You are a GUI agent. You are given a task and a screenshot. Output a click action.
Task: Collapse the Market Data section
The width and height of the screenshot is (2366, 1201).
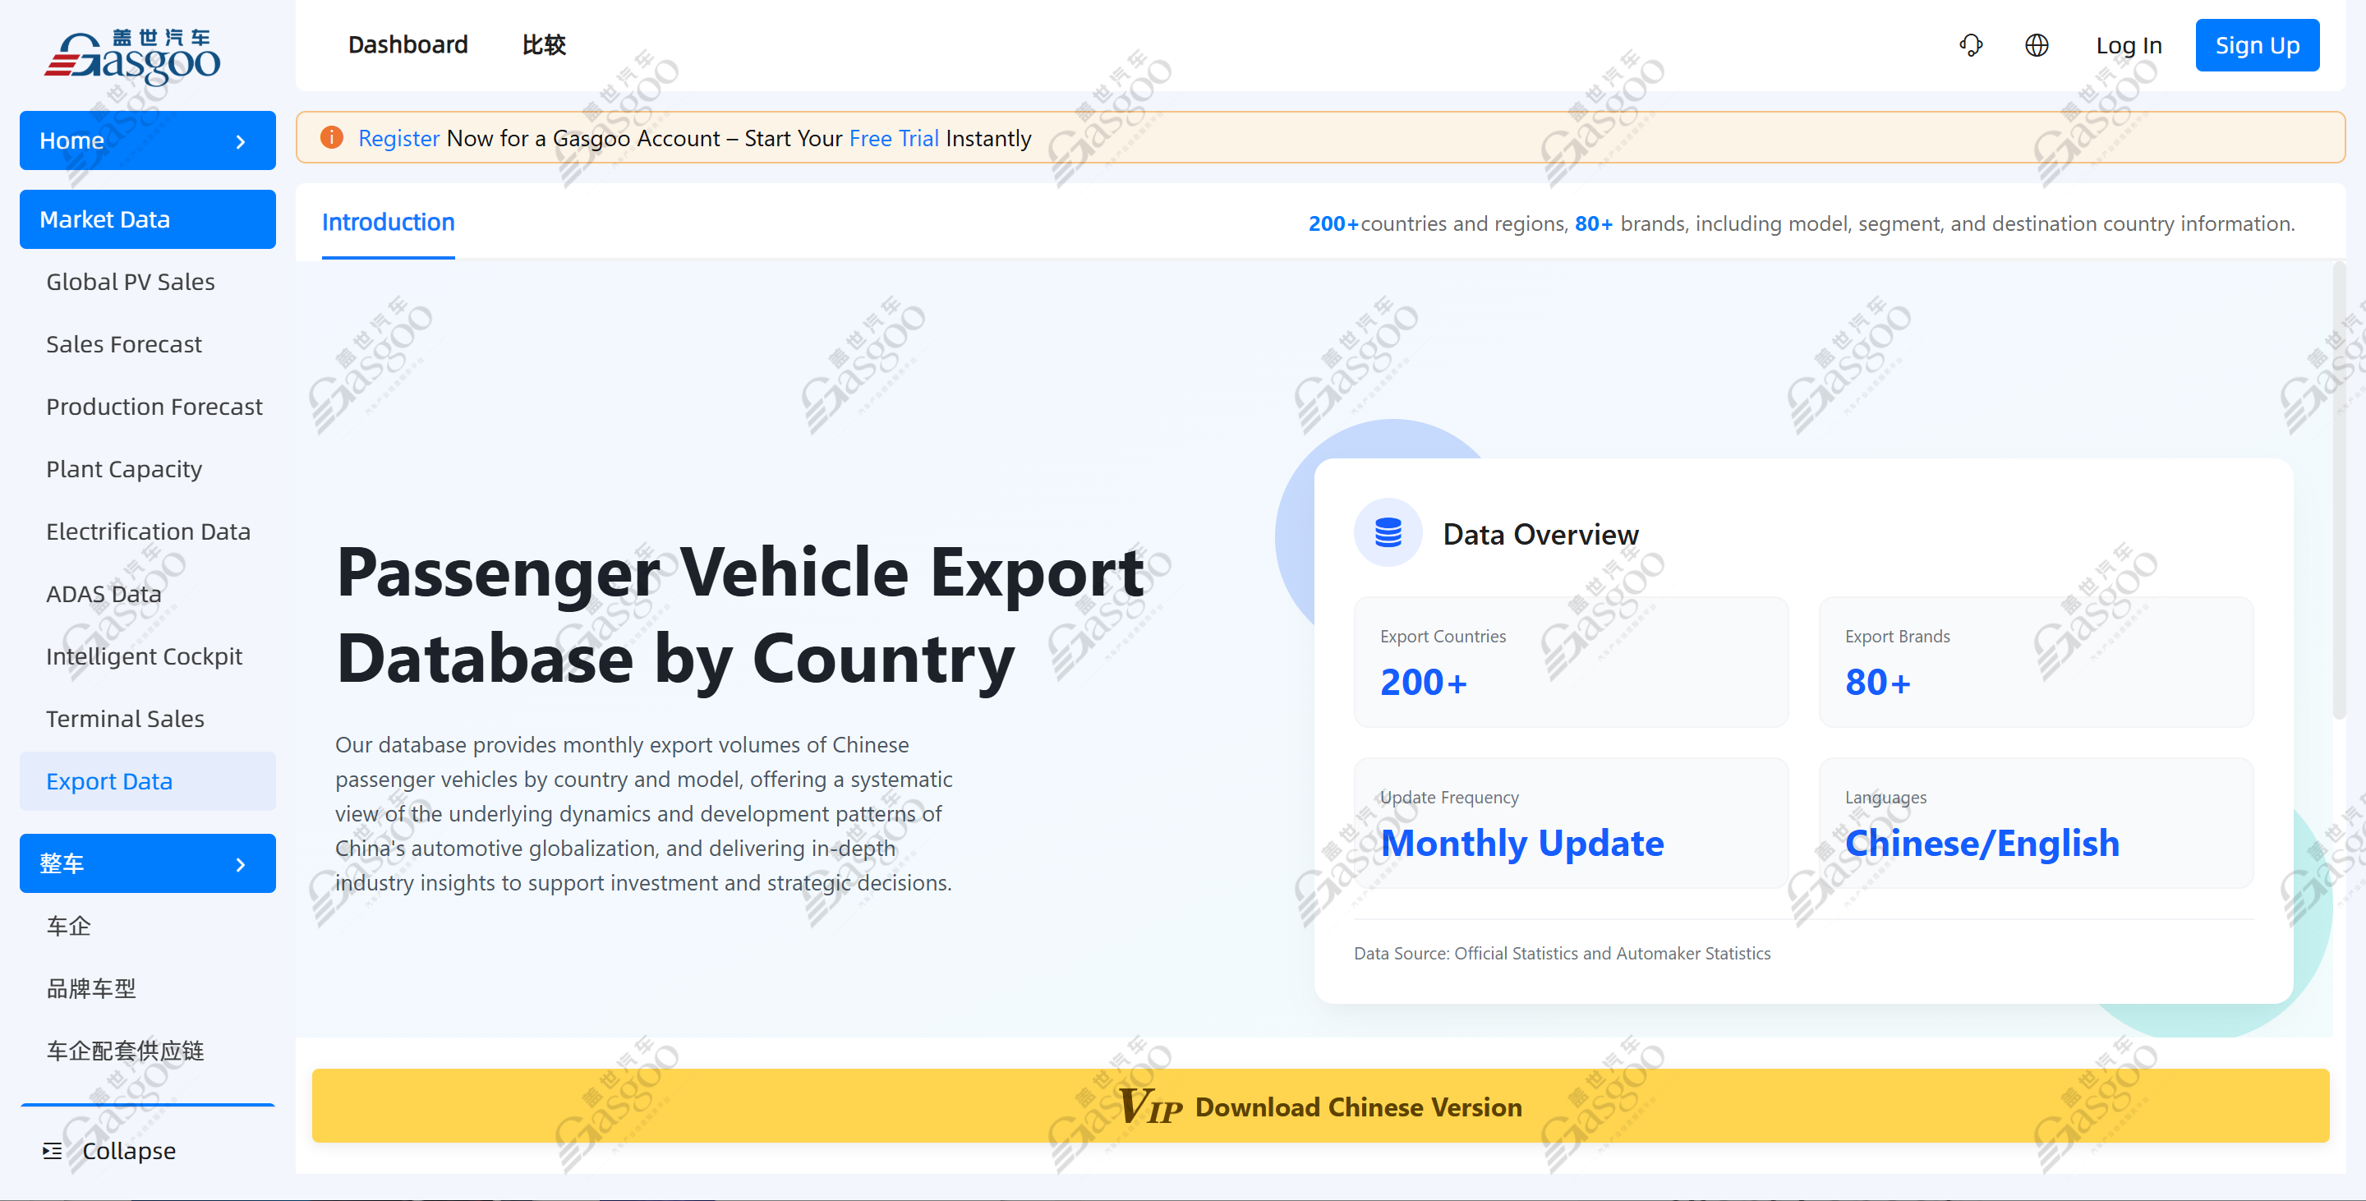[147, 219]
